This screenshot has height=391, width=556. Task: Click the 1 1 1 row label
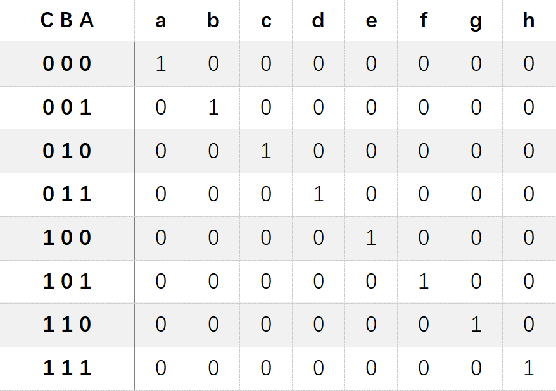point(67,368)
